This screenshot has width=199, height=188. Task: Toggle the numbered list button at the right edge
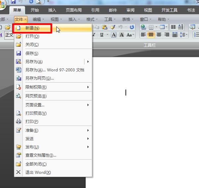point(196,35)
